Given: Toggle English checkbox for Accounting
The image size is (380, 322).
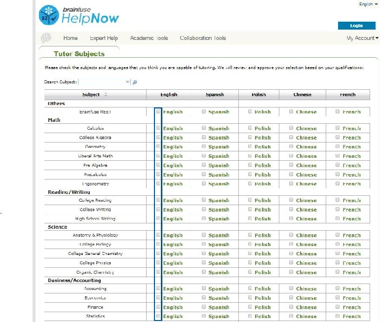Looking at the screenshot, I should [158, 288].
